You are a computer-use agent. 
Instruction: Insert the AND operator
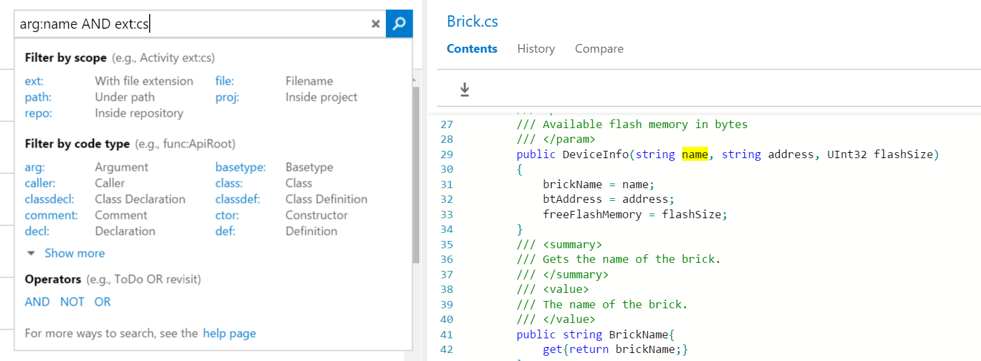click(37, 302)
